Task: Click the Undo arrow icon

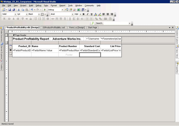Action: click(32, 10)
